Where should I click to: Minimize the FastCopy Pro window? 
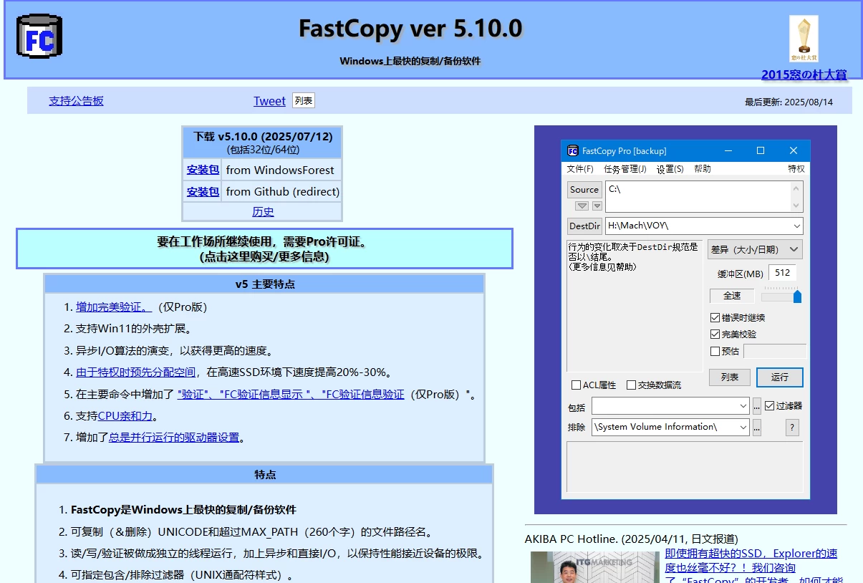coord(728,150)
